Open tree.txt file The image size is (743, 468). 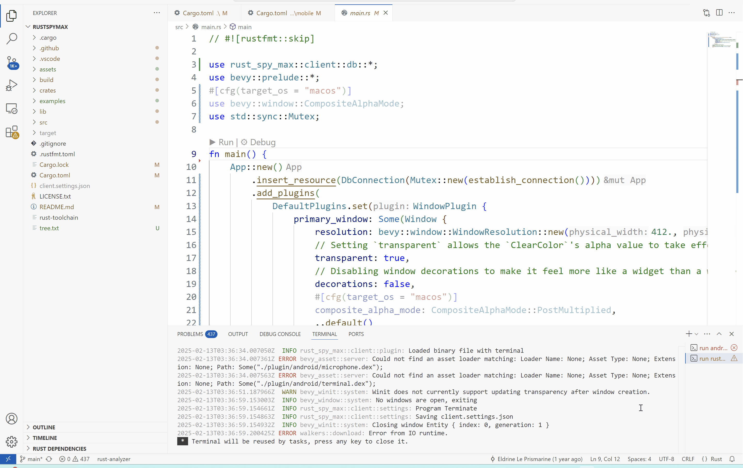96,228
